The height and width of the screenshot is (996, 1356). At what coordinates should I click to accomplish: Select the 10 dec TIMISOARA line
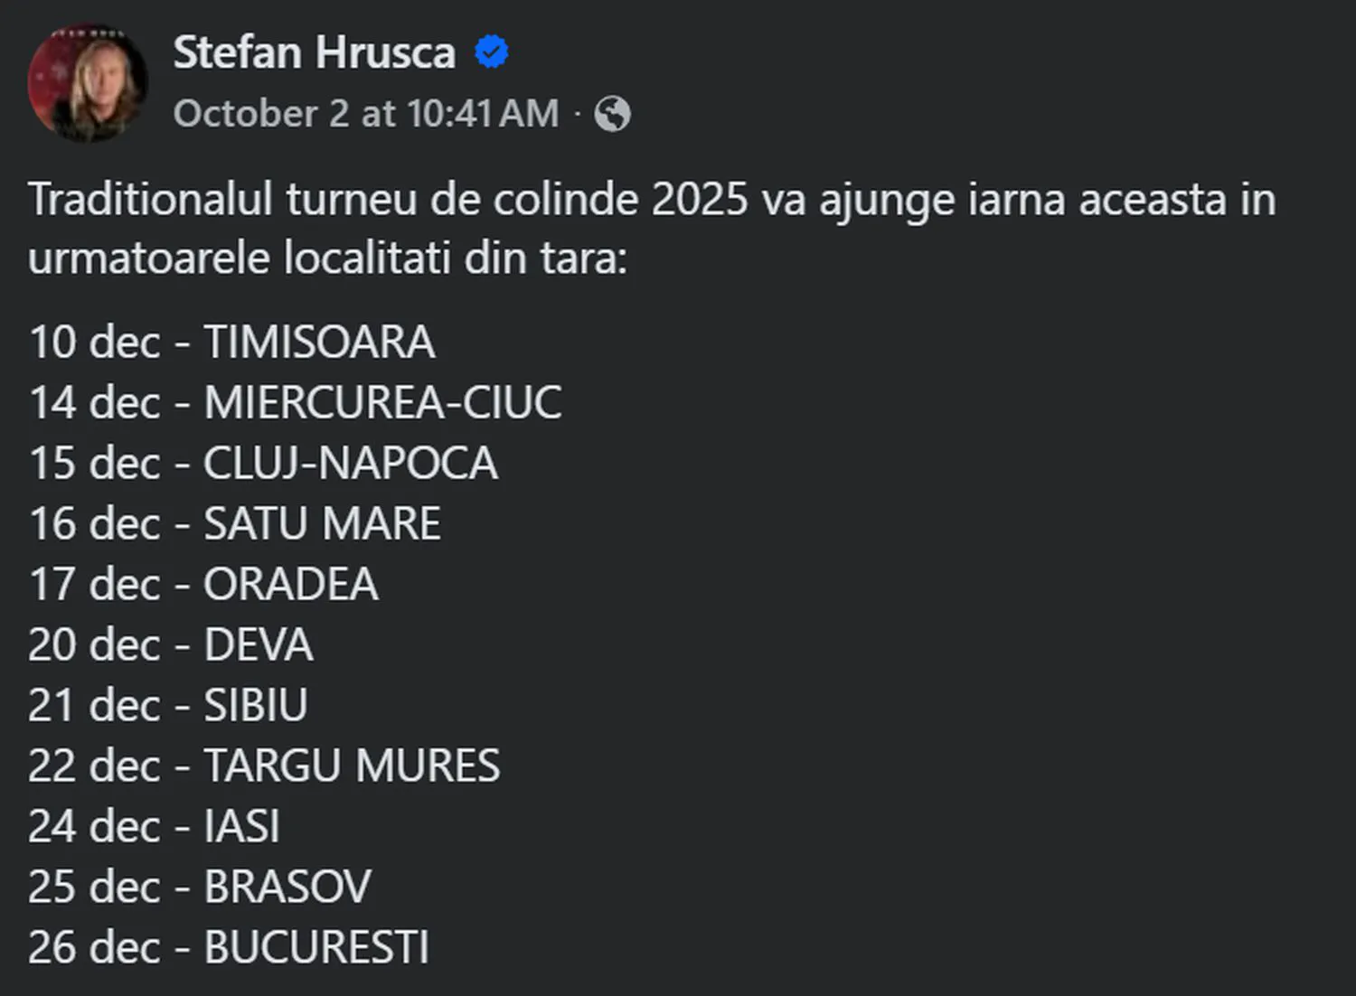click(x=231, y=343)
